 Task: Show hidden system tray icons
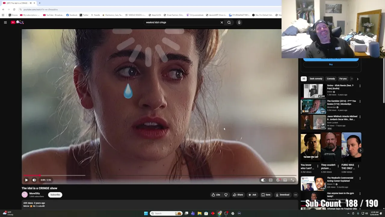coord(349,213)
